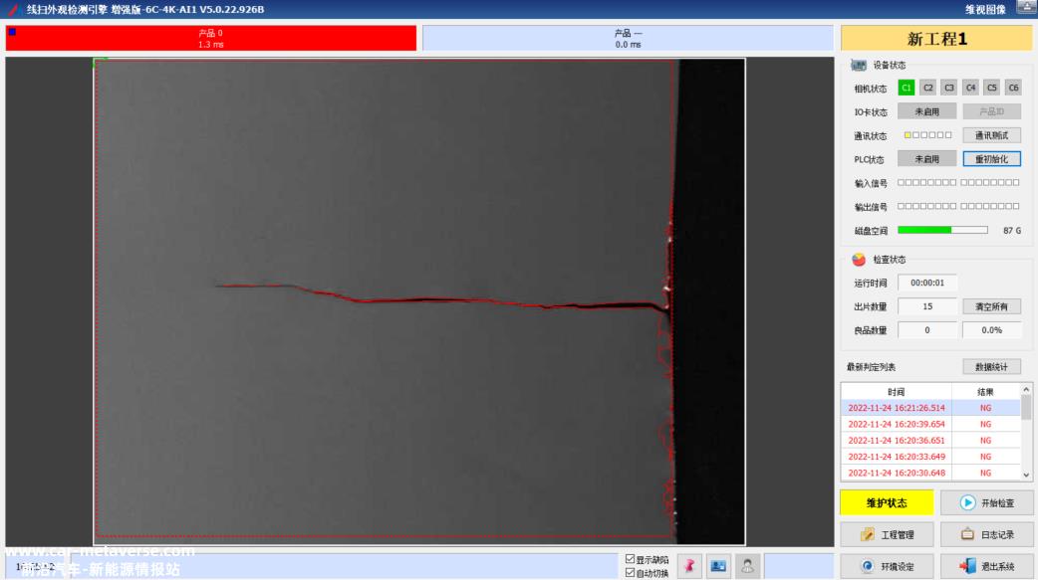Image resolution: width=1038 pixels, height=580 pixels.
Task: Click the 设备状态 device icon
Action: point(859,65)
